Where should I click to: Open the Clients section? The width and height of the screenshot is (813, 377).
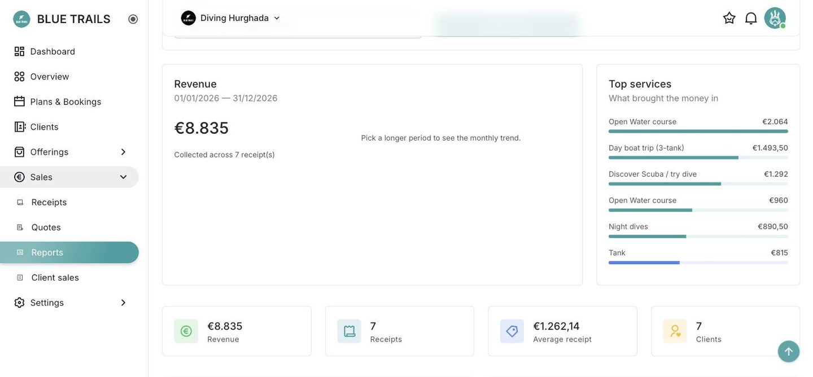pyautogui.click(x=69, y=126)
